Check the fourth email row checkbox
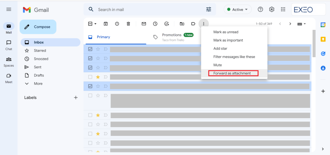Viewport: 330px width, 155px height. click(90, 77)
